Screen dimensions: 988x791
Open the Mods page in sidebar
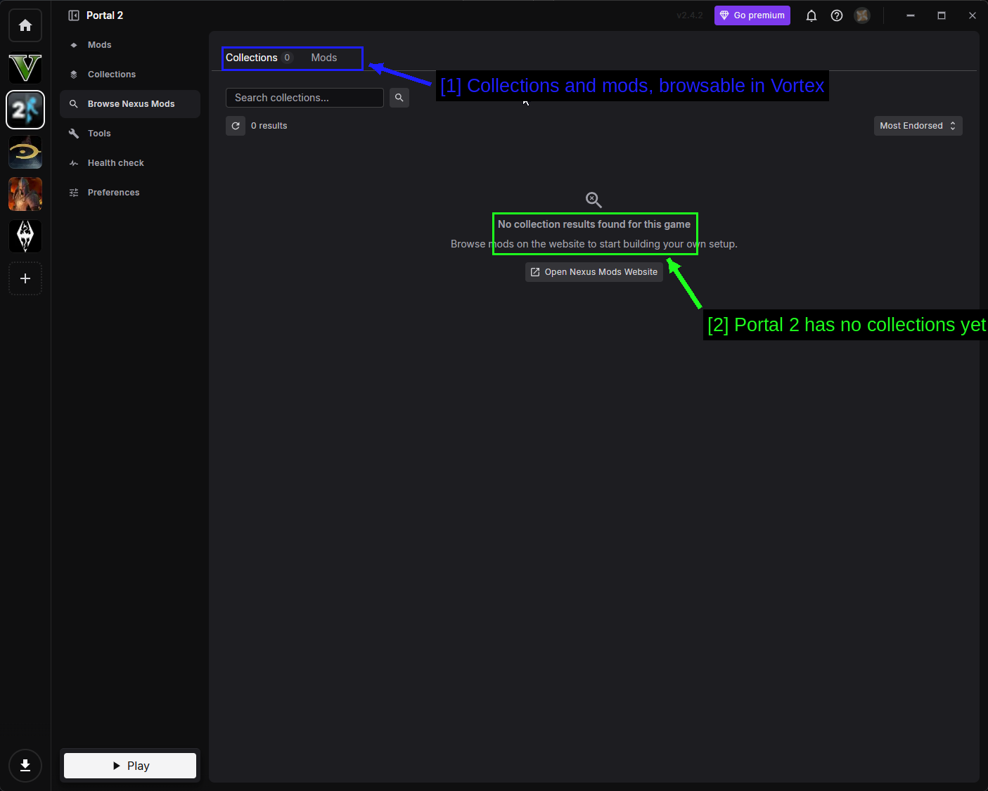[x=130, y=45]
